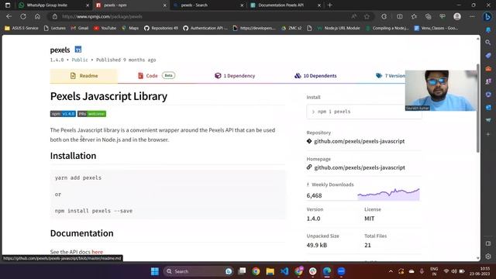496x279 pixels.
Task: Click the Pexels Javascript Library heading
Action: [108, 96]
